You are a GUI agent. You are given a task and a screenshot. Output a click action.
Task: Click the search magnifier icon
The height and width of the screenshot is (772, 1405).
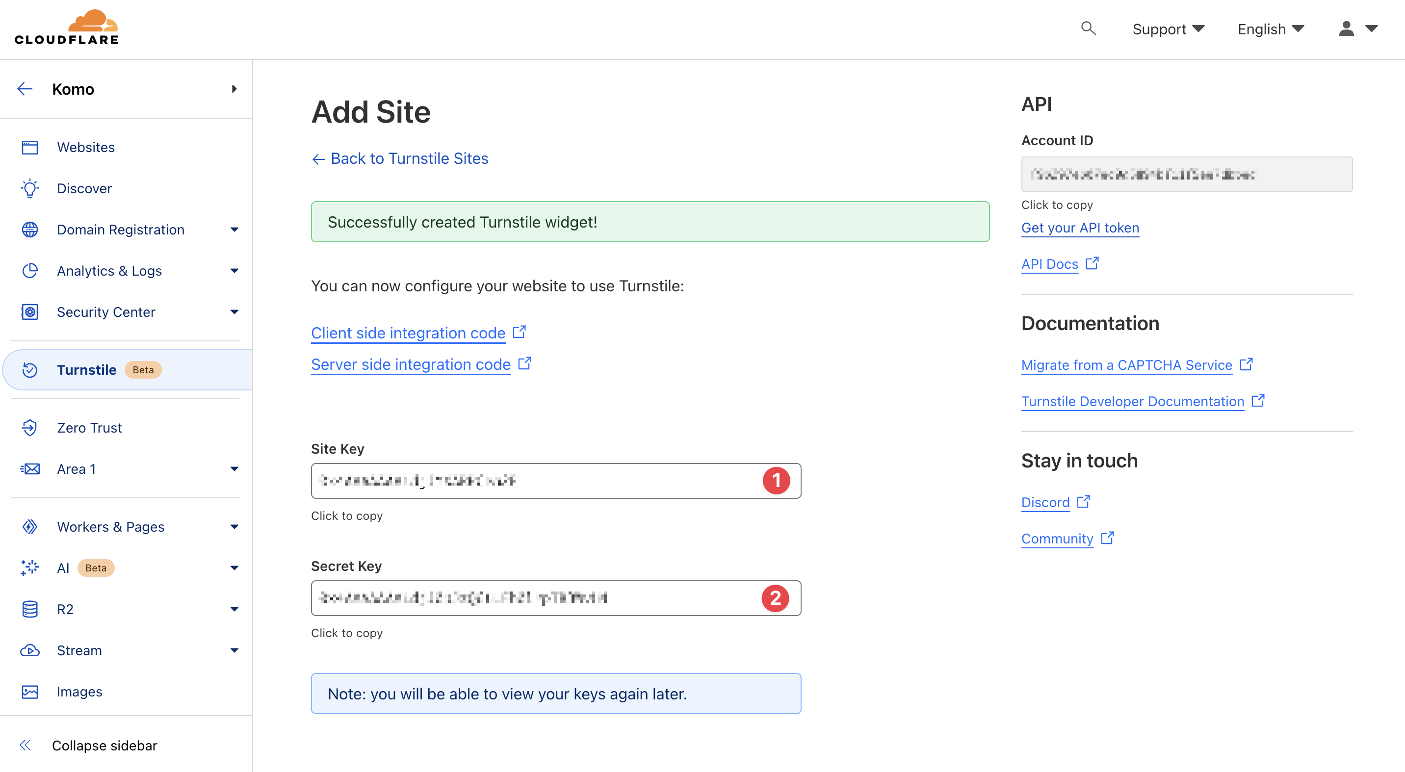(x=1088, y=28)
